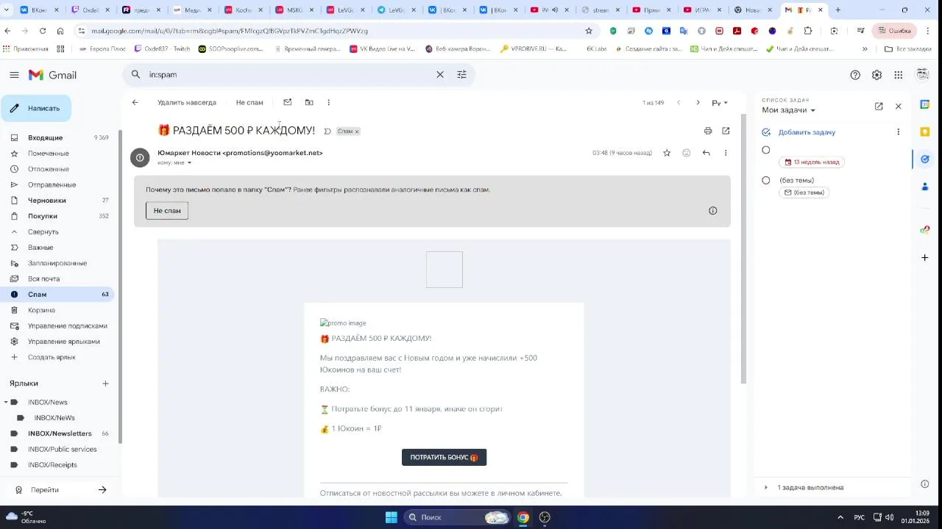Image resolution: width=942 pixels, height=529 pixels.
Task: Open tasks panel in new window
Action: pos(879,107)
